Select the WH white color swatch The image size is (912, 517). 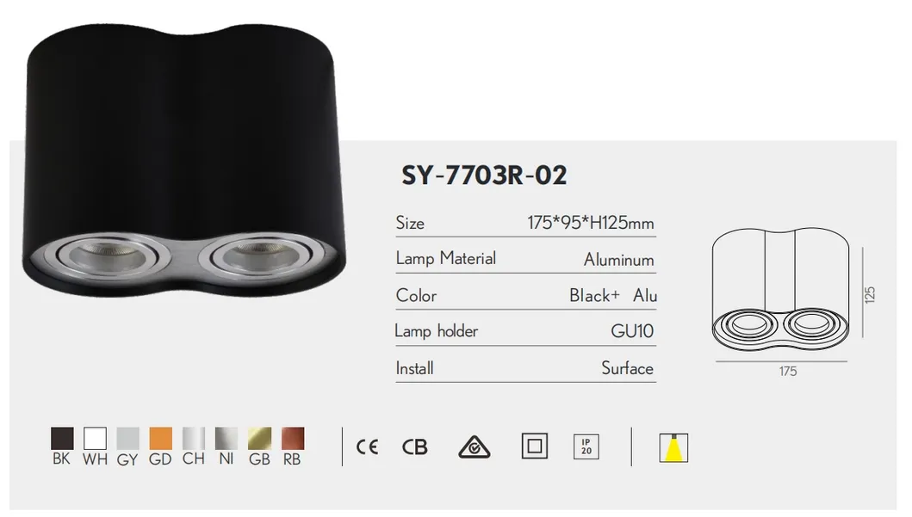click(x=95, y=439)
